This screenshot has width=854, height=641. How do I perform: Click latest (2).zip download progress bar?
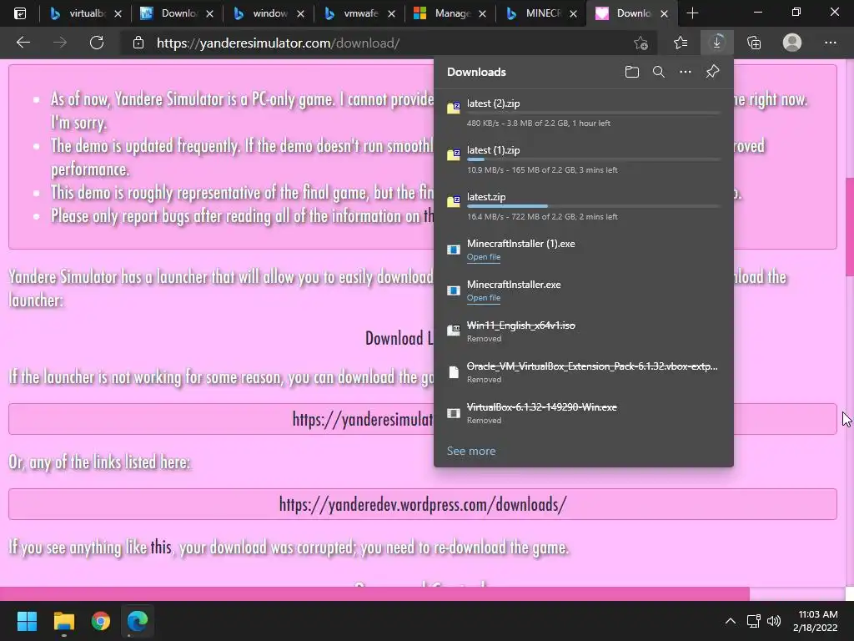[x=594, y=113]
